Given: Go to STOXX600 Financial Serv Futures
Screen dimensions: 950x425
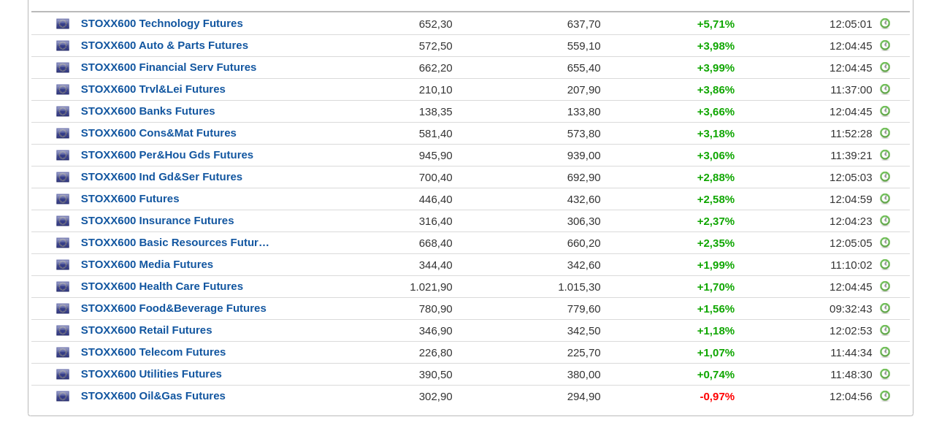Looking at the screenshot, I should point(169,67).
